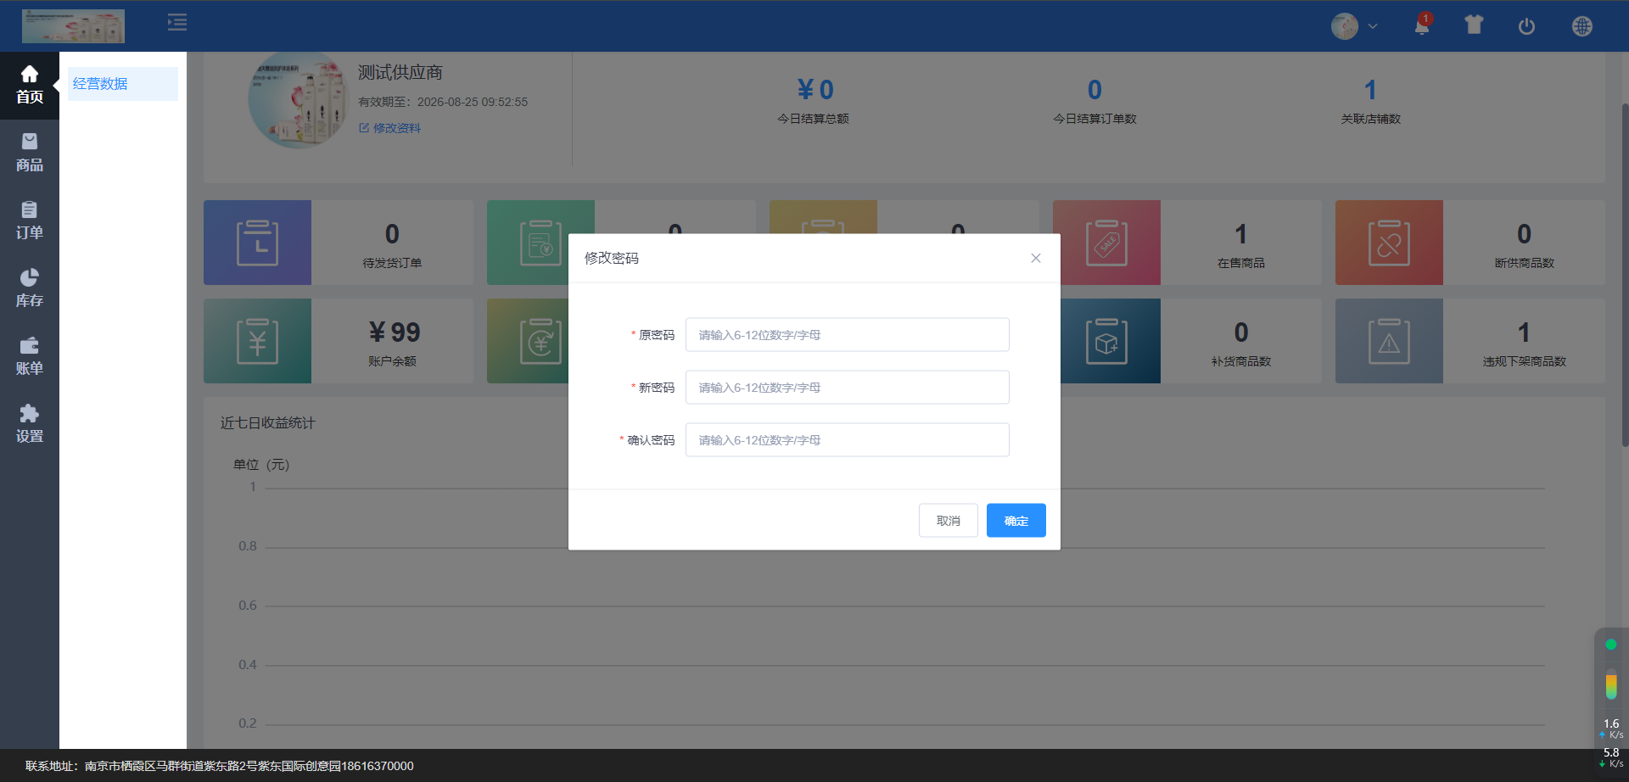
Task: Focus the 原密码 input field
Action: (847, 335)
